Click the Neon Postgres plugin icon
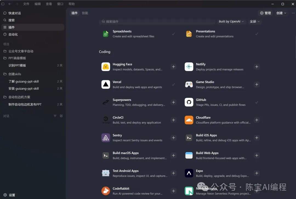The image size is (296, 199). pos(189,191)
